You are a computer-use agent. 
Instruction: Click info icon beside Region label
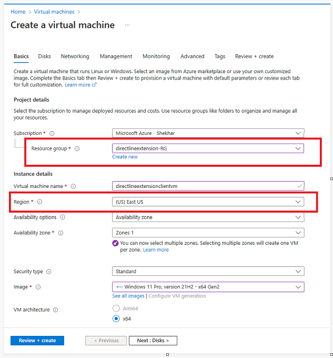tap(39, 202)
